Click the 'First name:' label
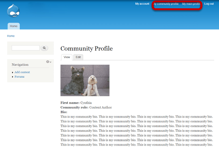Viewport: 219px width, 147px height. pos(70,103)
